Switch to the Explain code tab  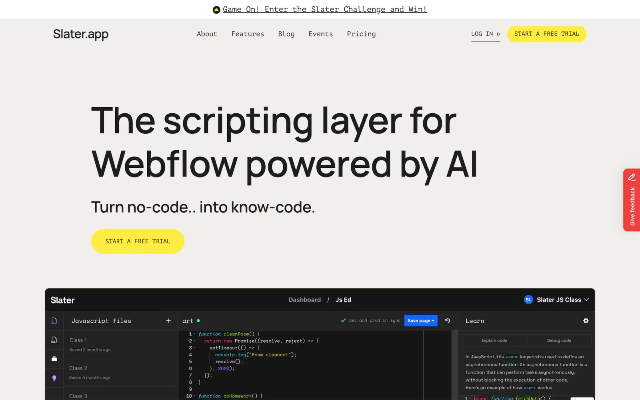tap(494, 340)
